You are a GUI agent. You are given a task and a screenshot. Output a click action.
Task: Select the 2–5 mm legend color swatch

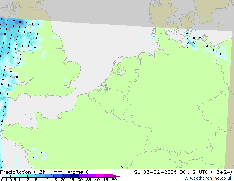click(32, 176)
